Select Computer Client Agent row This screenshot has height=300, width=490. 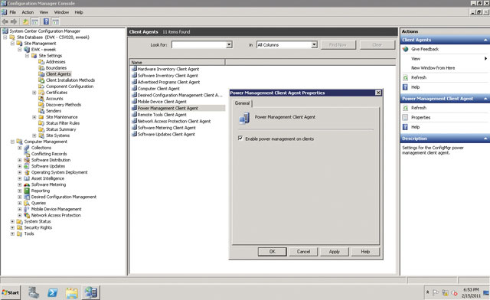pyautogui.click(x=158, y=89)
